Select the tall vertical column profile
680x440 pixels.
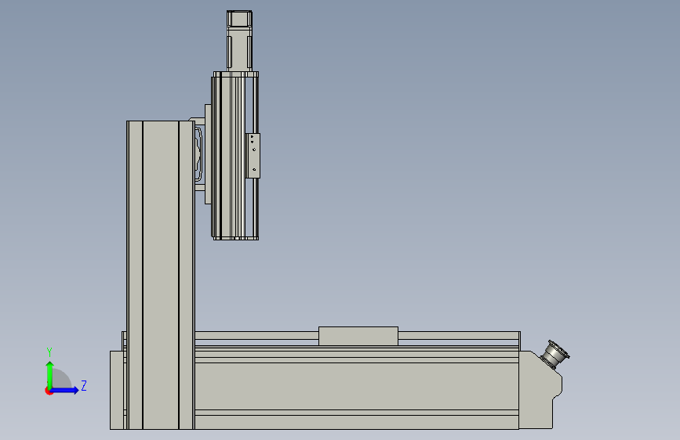[161, 275]
